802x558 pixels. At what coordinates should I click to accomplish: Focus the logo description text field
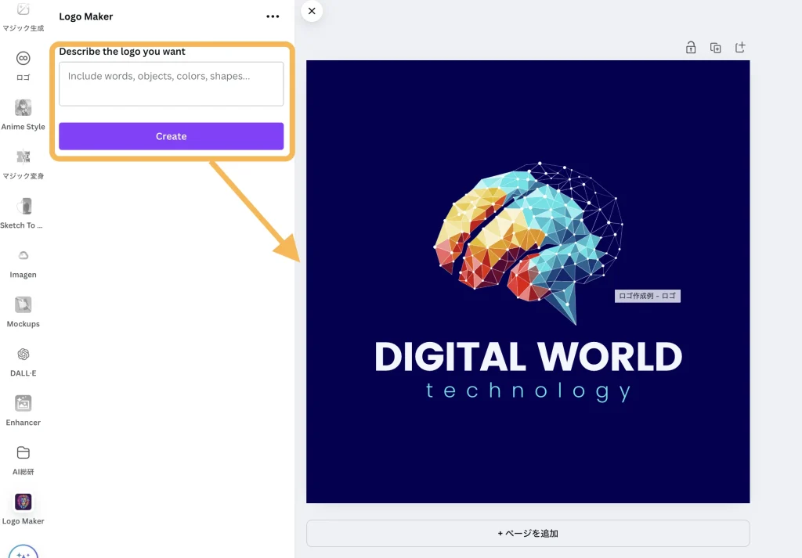pyautogui.click(x=171, y=84)
